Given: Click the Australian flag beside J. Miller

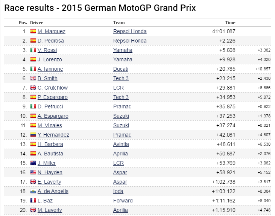Looking at the screenshot, I should (x=33, y=163).
